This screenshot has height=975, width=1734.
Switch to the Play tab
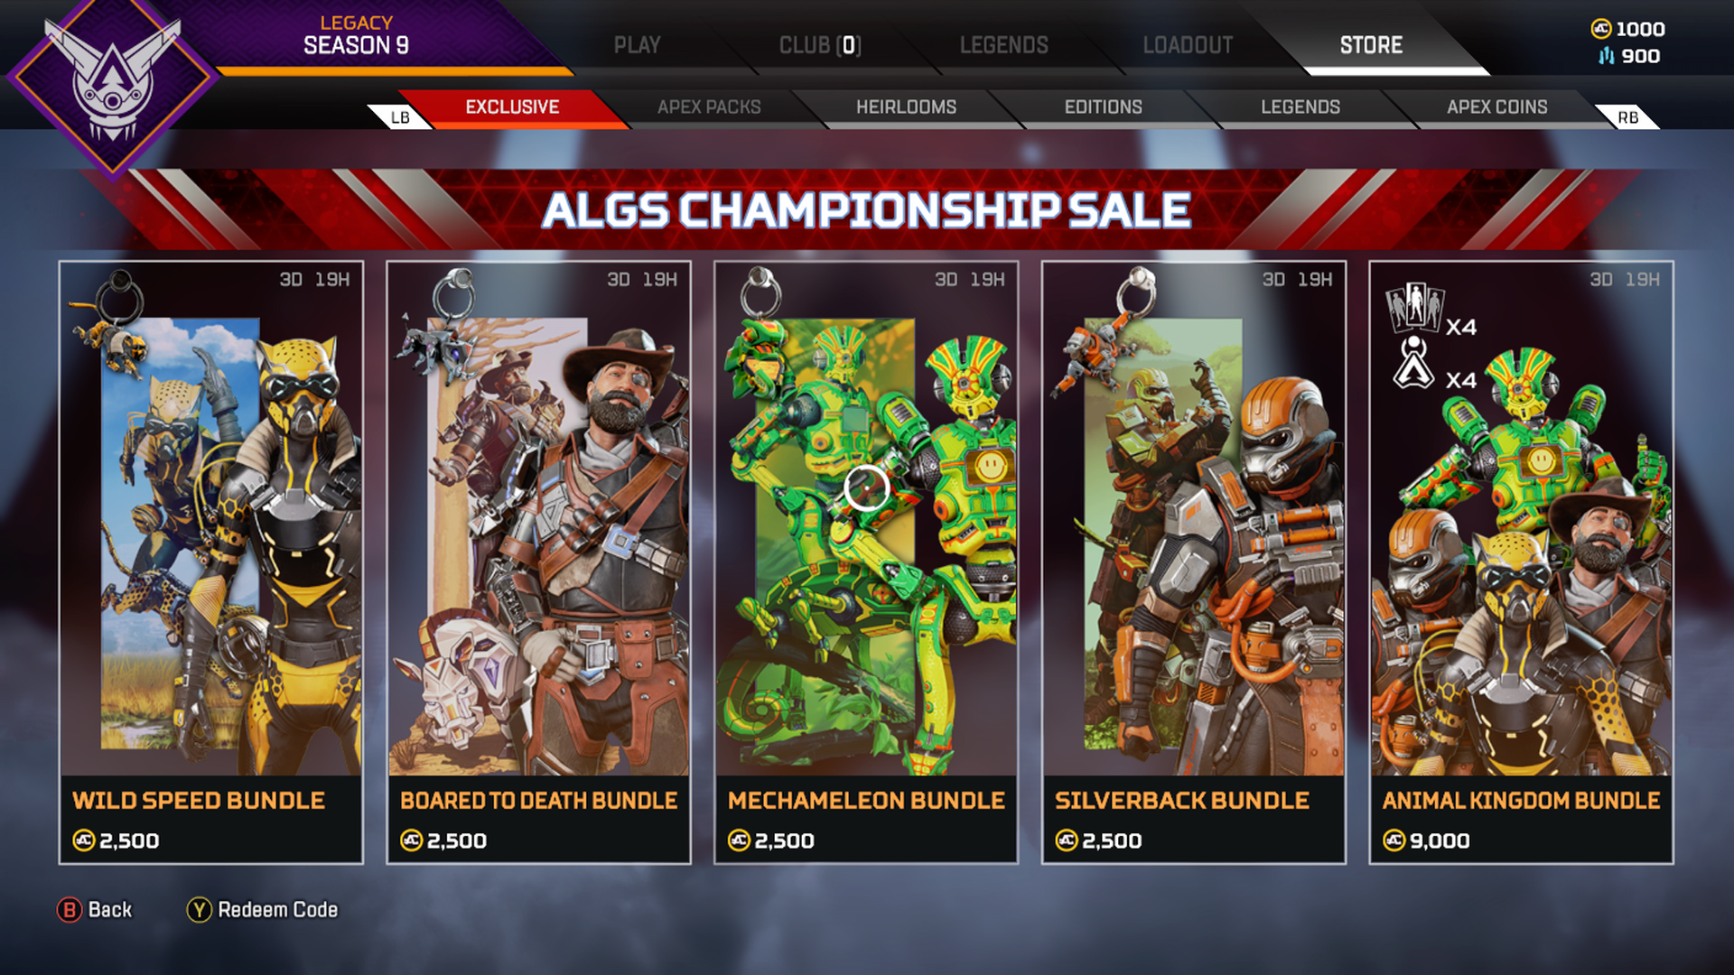[x=637, y=45]
